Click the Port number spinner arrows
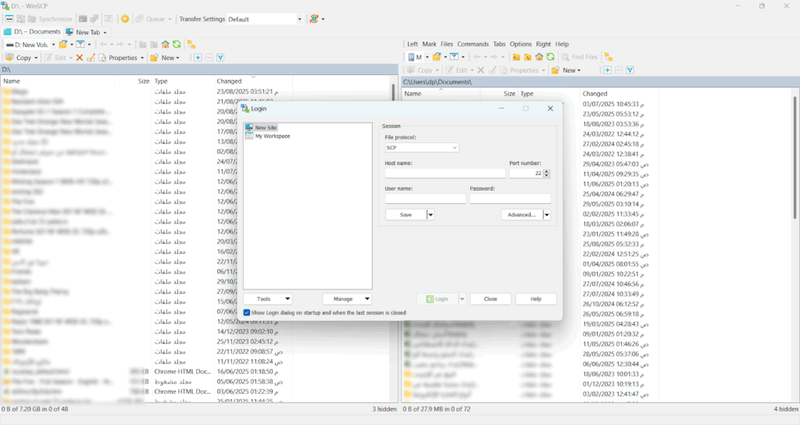Viewport: 800px width, 425px height. pos(546,173)
